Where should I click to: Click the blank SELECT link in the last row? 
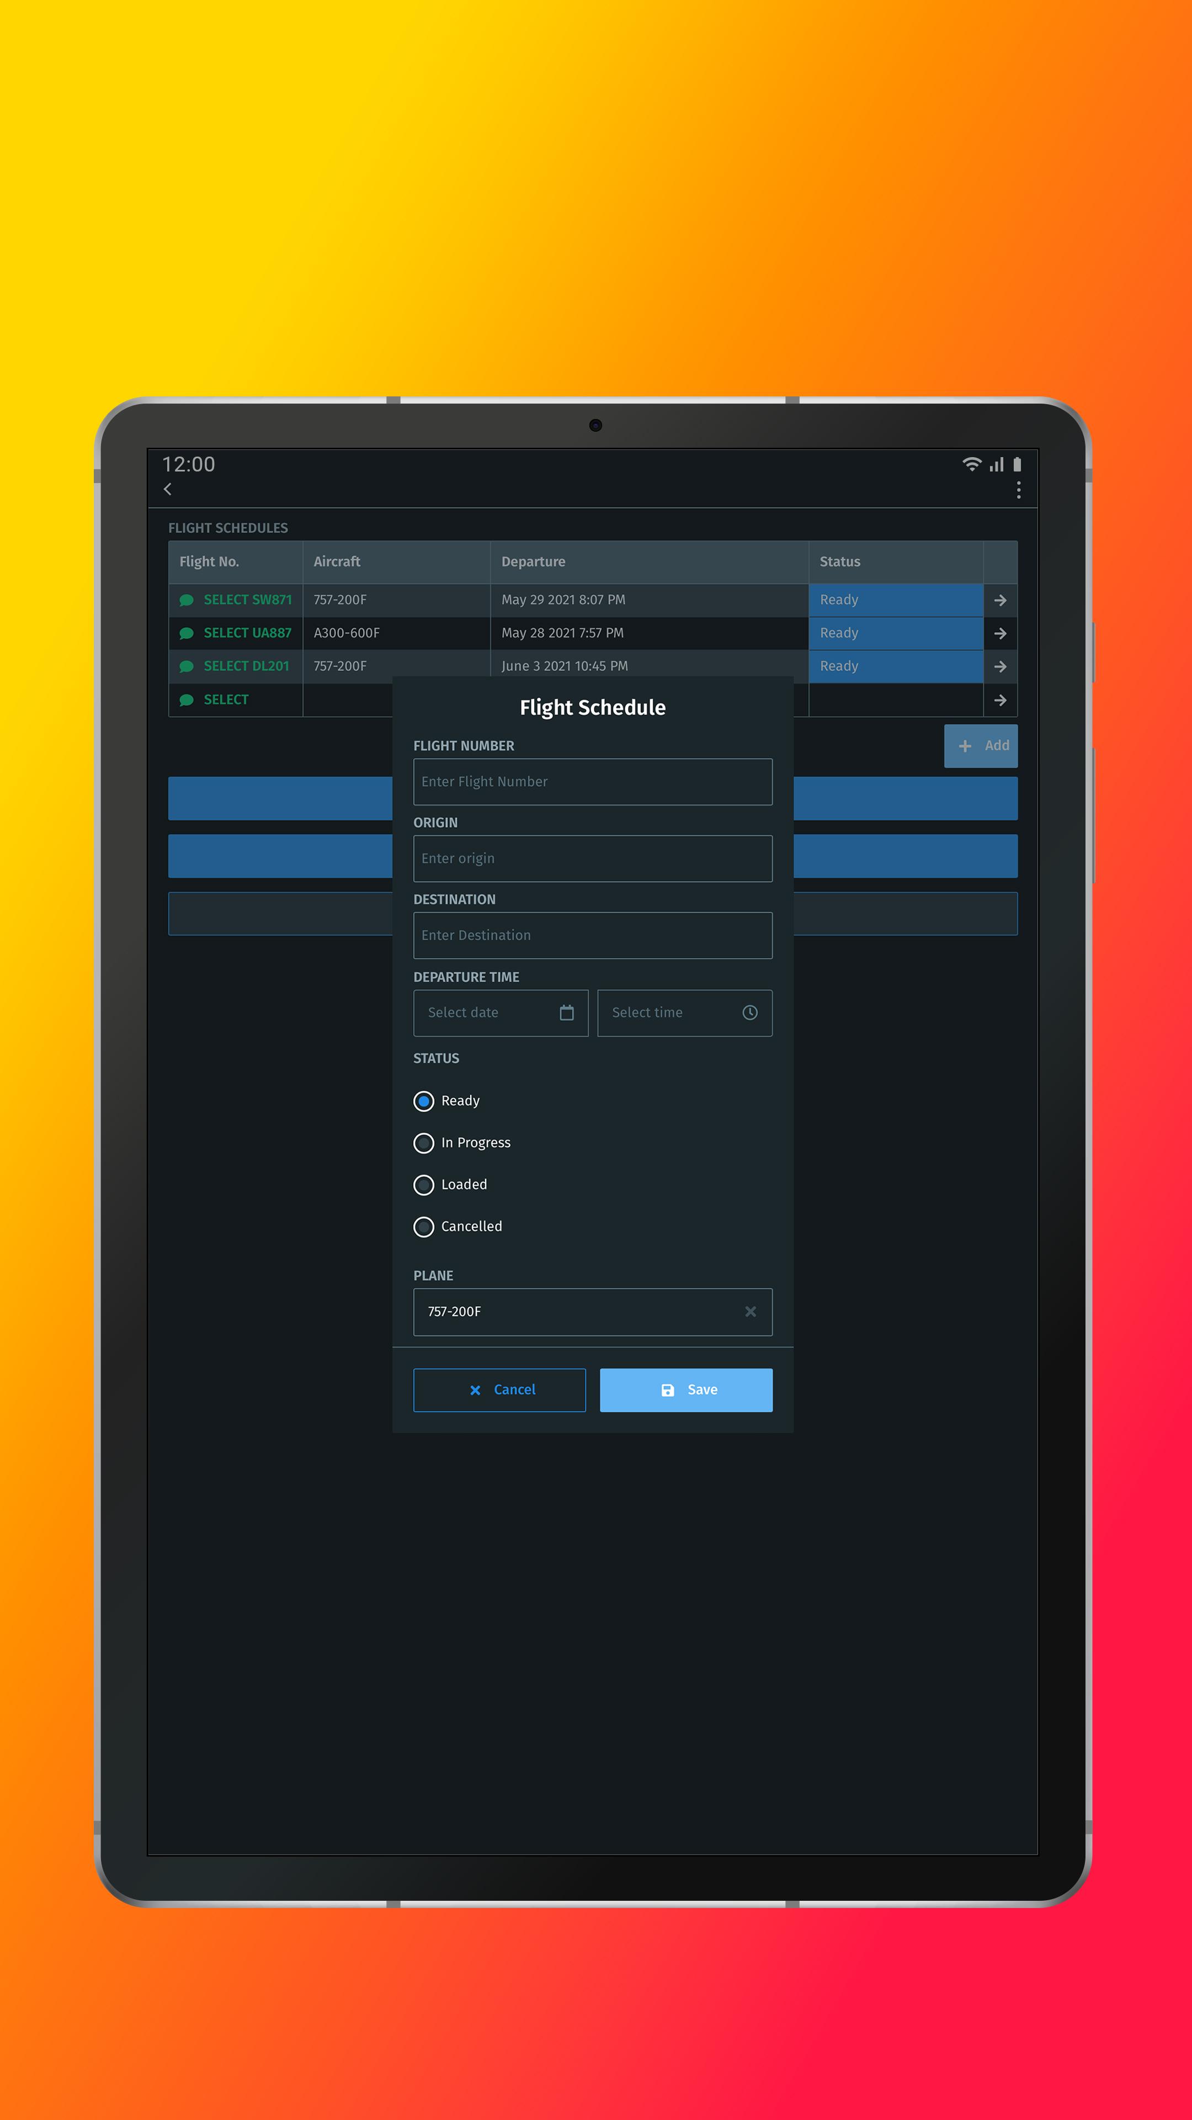pyautogui.click(x=226, y=699)
